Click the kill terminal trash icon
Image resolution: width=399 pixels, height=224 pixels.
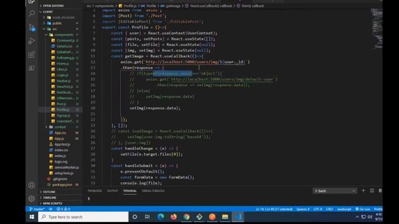click(x=380, y=190)
